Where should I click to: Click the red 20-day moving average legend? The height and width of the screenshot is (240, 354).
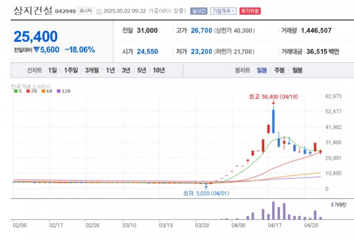pos(30,91)
